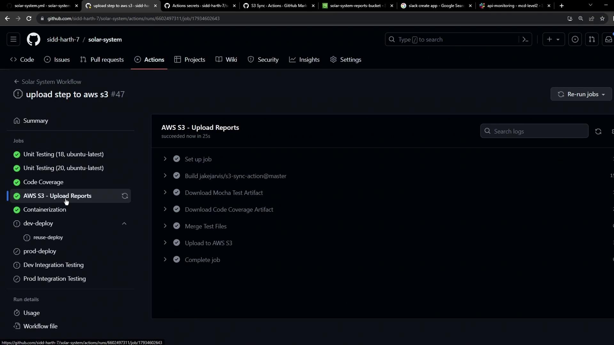Expand the Upload to AWS S3 step
614x345 pixels.
[x=165, y=243]
